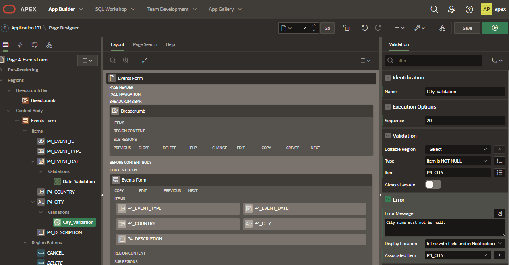The height and width of the screenshot is (265, 509).
Task: Switch to the Help tab
Action: click(x=170, y=44)
